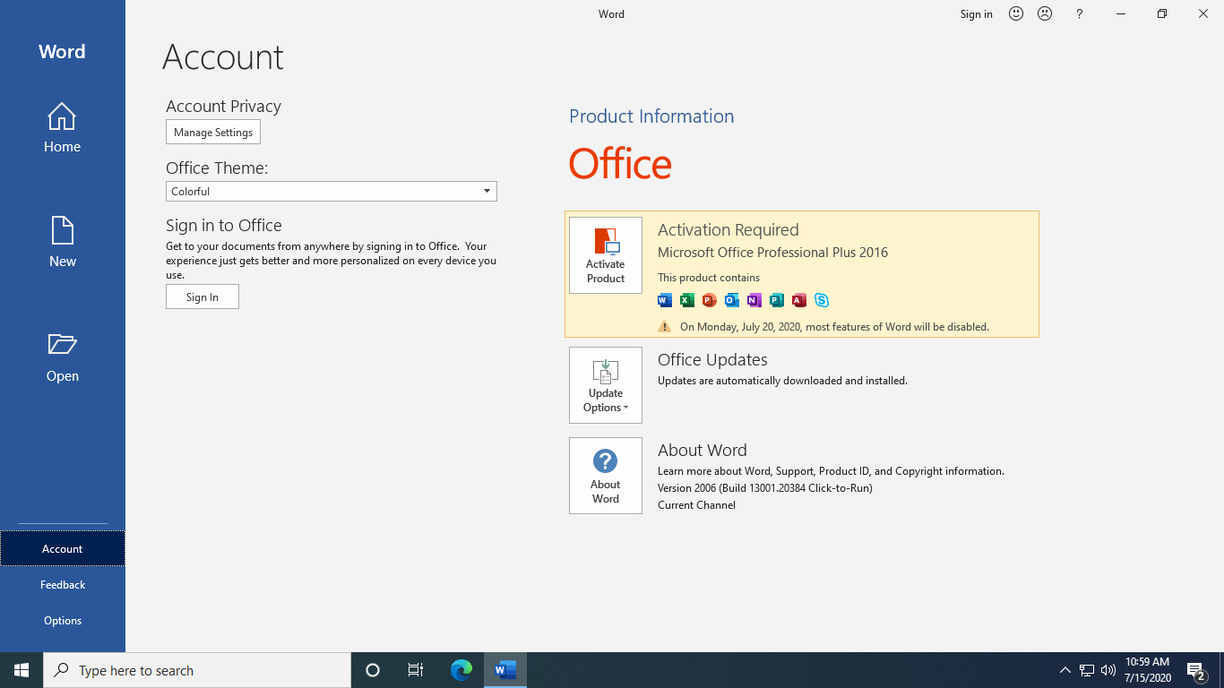Open the network status tray icon
This screenshot has height=688, width=1224.
[1087, 670]
